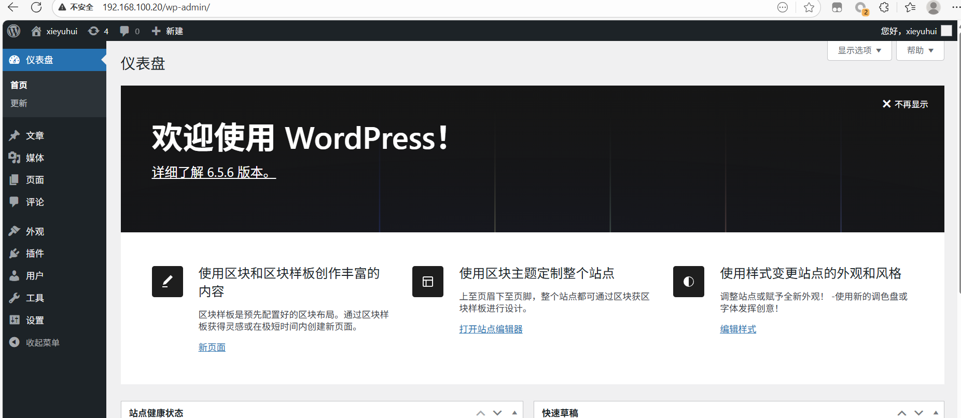Screen dimensions: 961x418
Task: Open the 更新 submenu item
Action: click(19, 103)
